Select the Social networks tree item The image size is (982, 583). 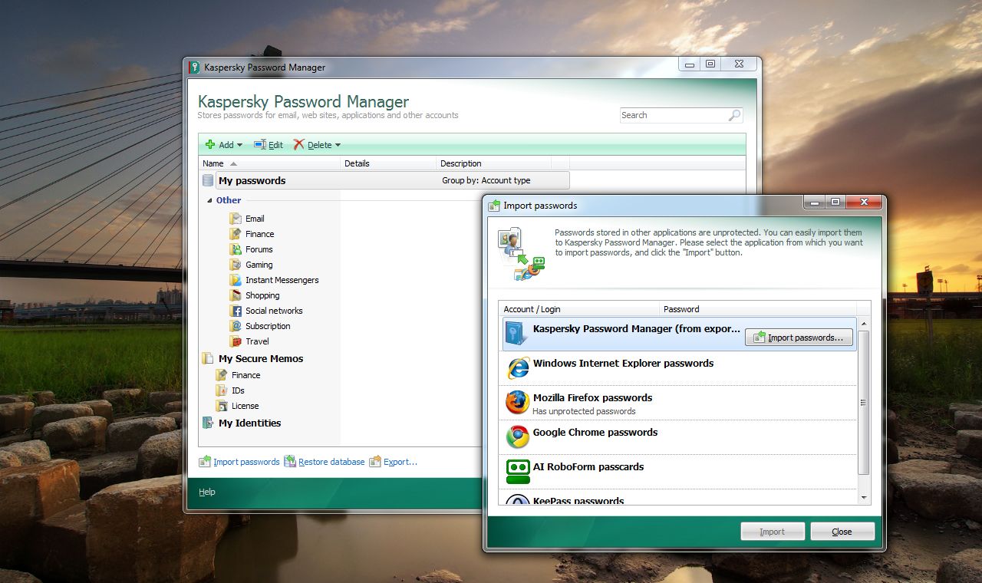pyautogui.click(x=274, y=311)
